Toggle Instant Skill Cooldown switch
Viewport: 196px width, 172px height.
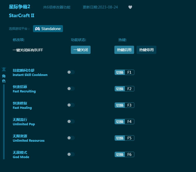71,72
